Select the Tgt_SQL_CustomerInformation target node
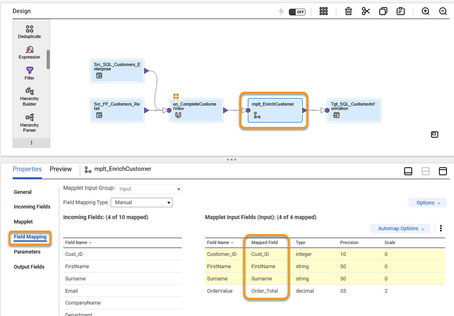454x316 pixels. coord(354,110)
